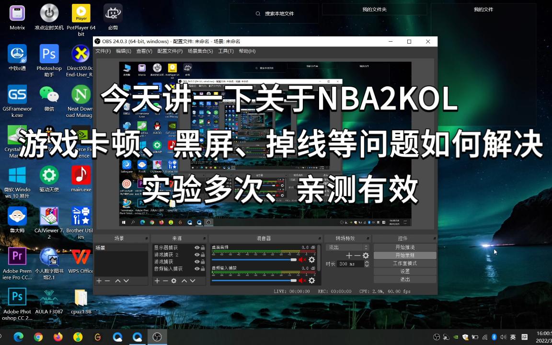
Task: Open 桌面音频 mixer settings gear
Action: 311,260
